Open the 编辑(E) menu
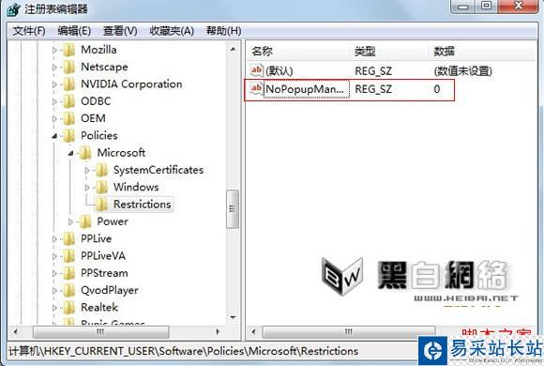Image resolution: width=544 pixels, height=366 pixels. [74, 31]
